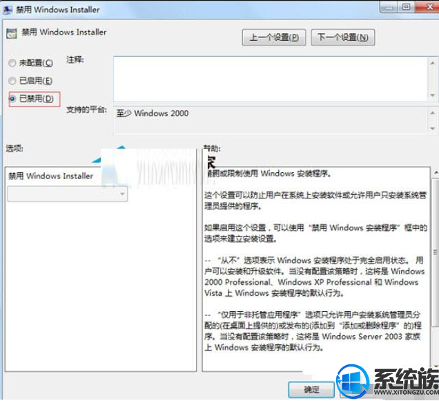Click the 选项: section label

[x=14, y=149]
